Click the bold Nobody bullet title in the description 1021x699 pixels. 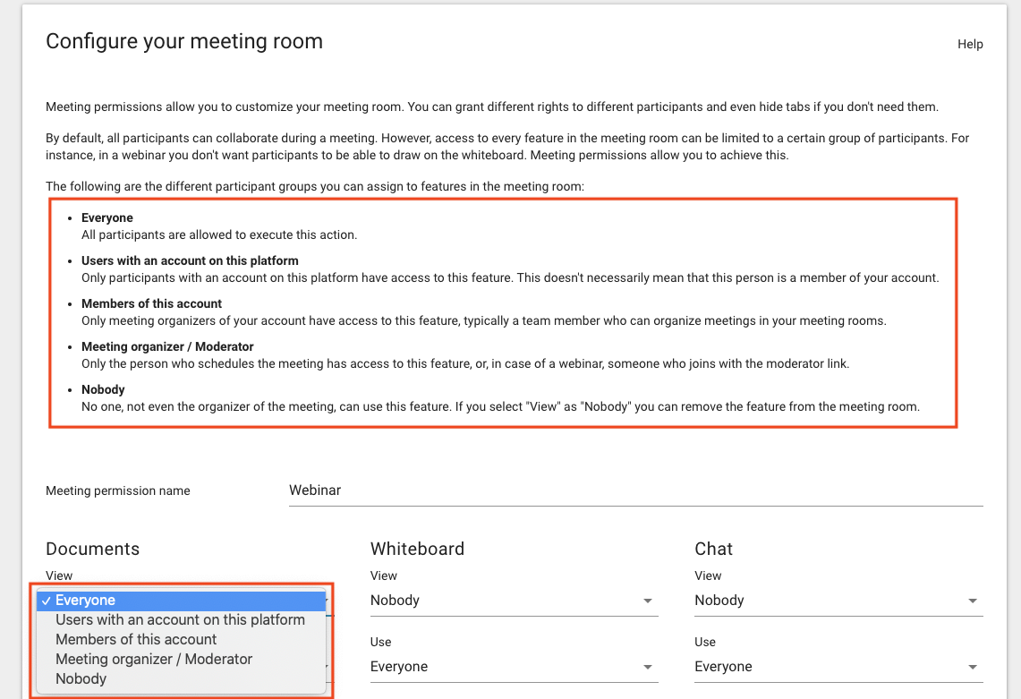pos(103,389)
